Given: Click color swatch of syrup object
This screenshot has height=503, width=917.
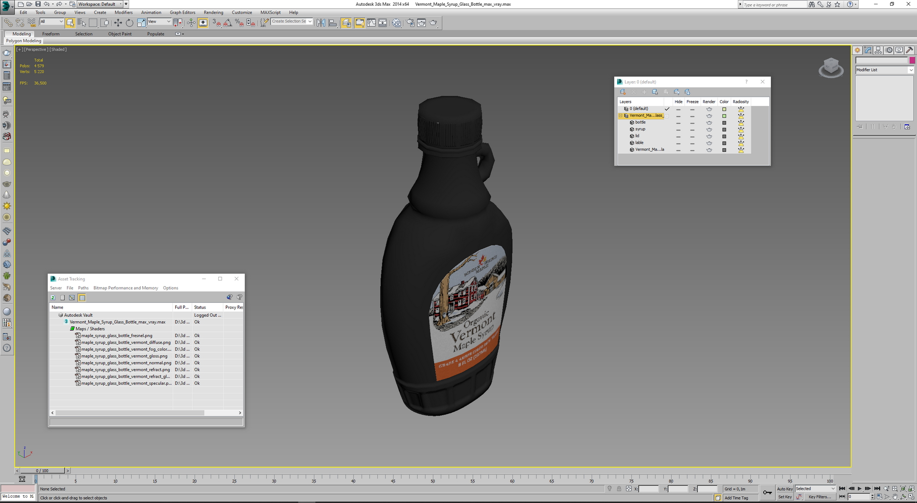Looking at the screenshot, I should click(724, 129).
